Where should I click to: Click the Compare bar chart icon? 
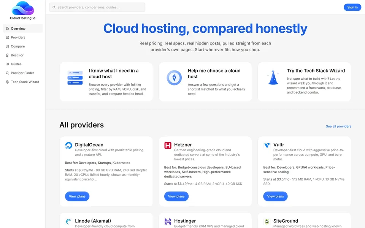coord(7,46)
